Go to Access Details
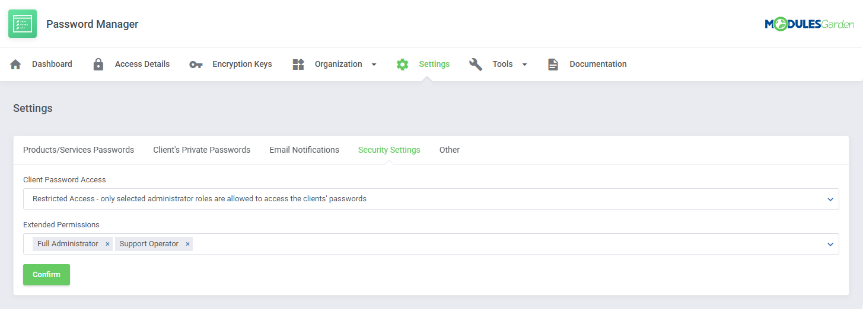Screen dimensions: 863x309 tap(142, 64)
